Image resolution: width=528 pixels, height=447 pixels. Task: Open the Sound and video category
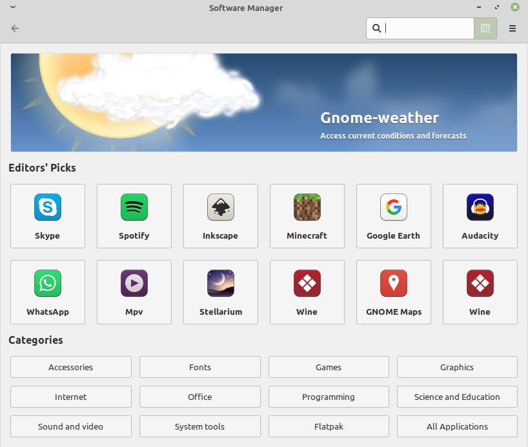(x=71, y=426)
